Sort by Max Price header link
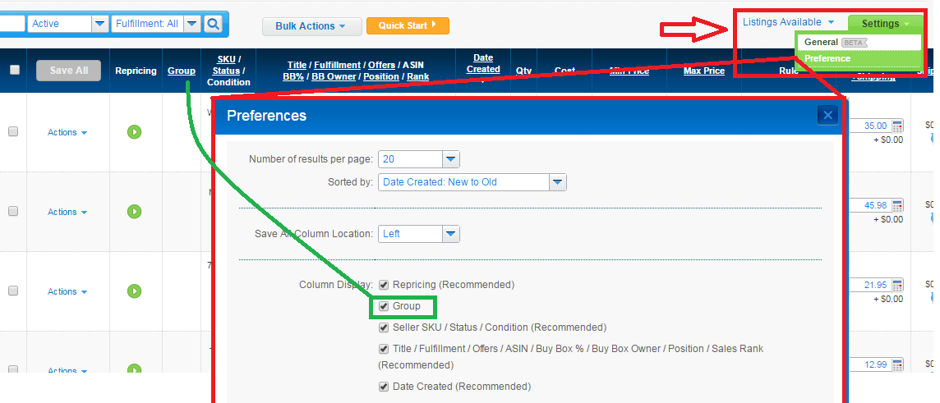Viewport: 940px width, 403px height. pyautogui.click(x=704, y=71)
